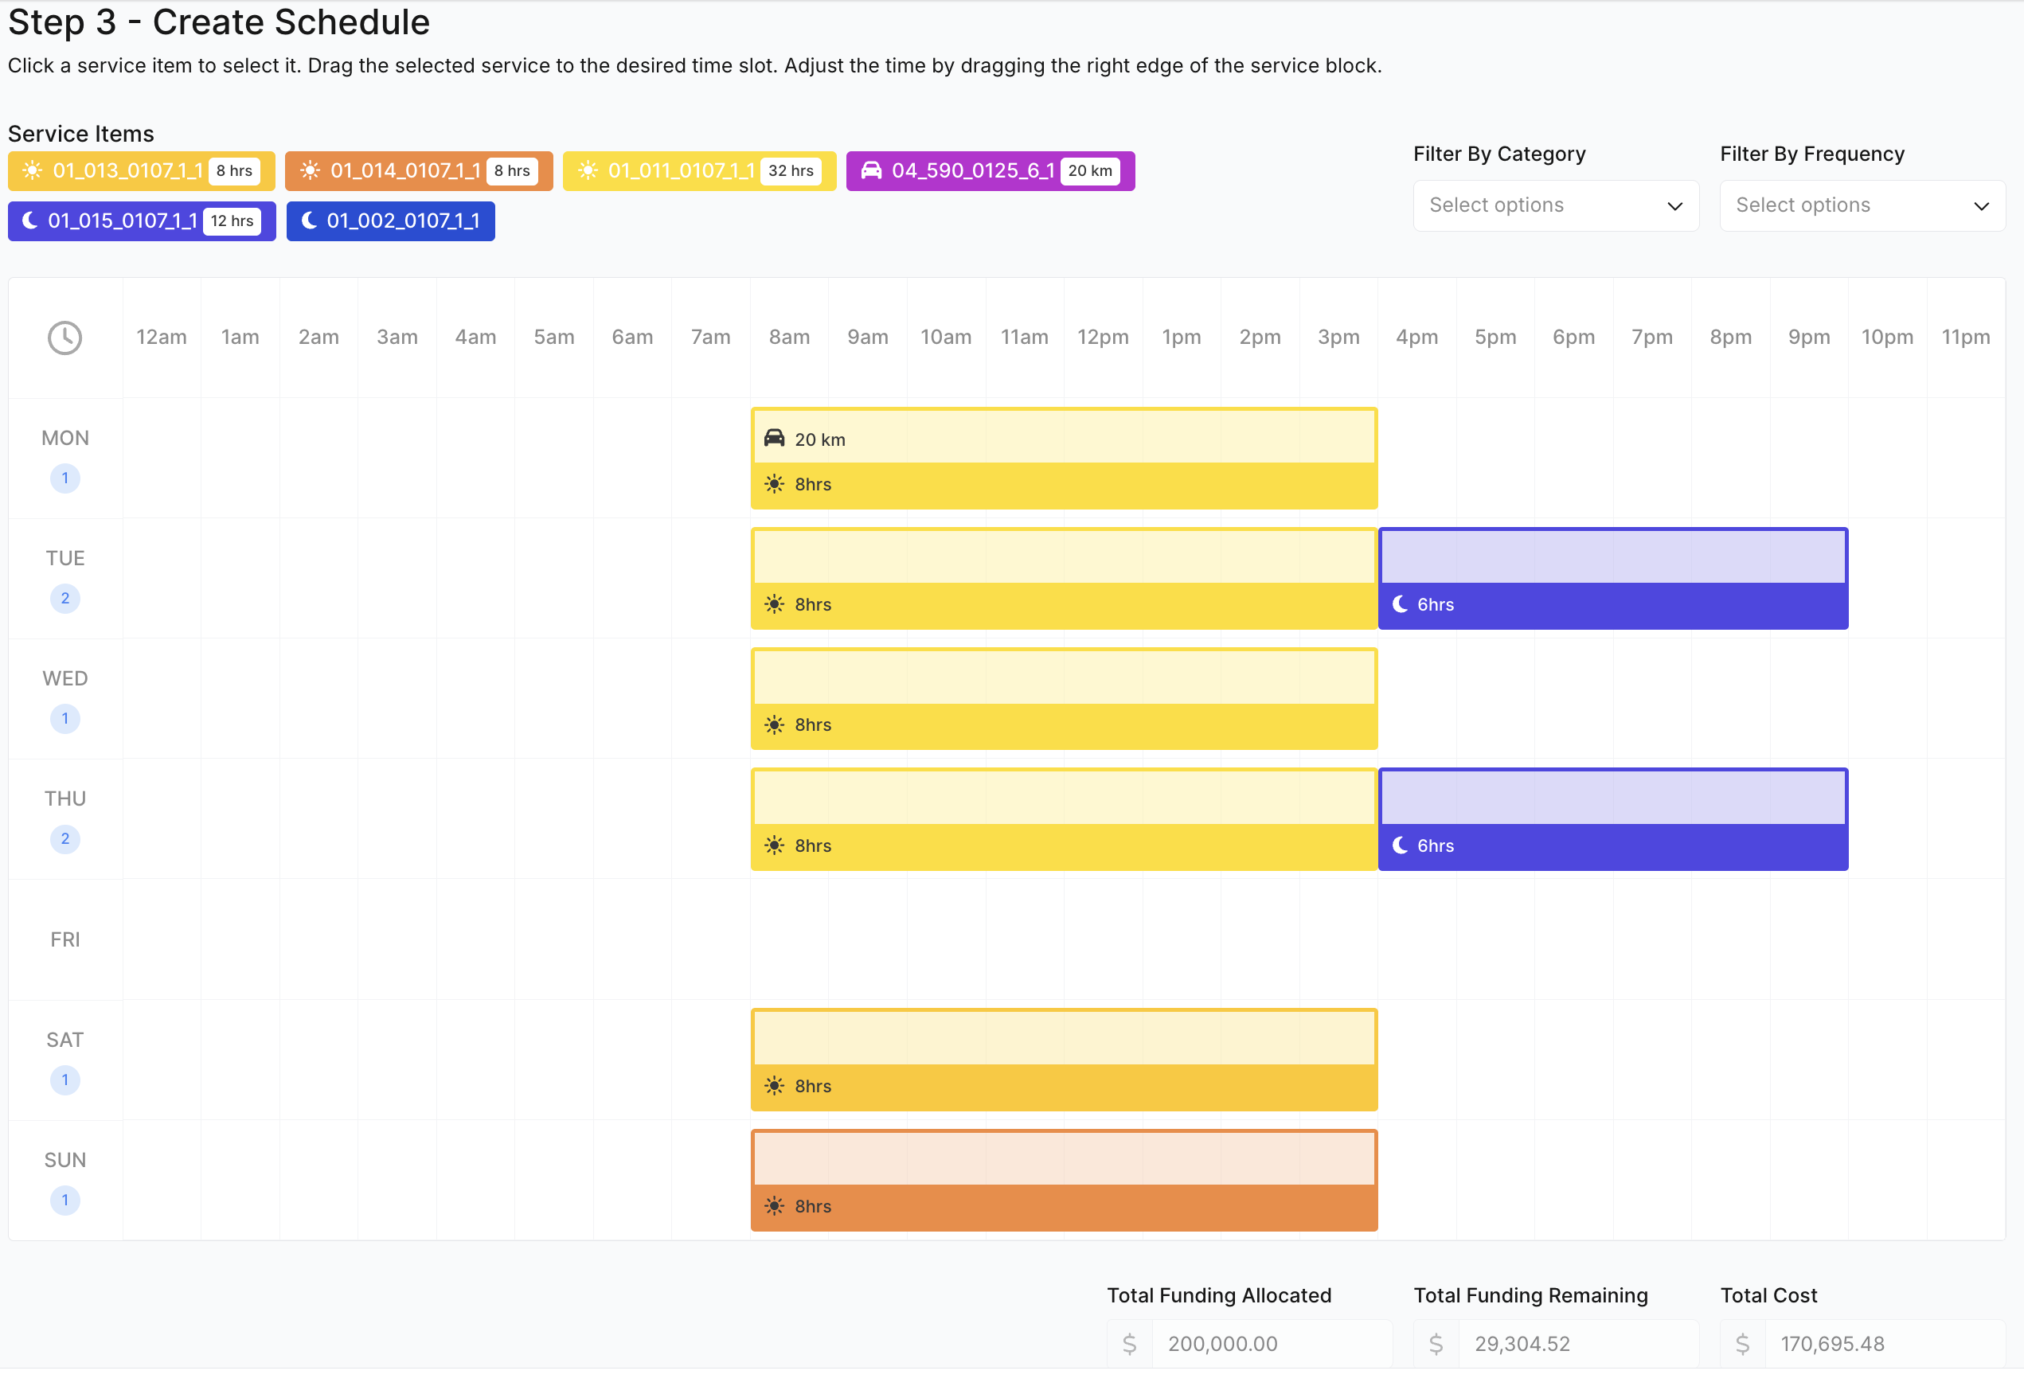Open Filter By Category dropdown
Viewport: 2024px width, 1390px height.
pos(1556,205)
